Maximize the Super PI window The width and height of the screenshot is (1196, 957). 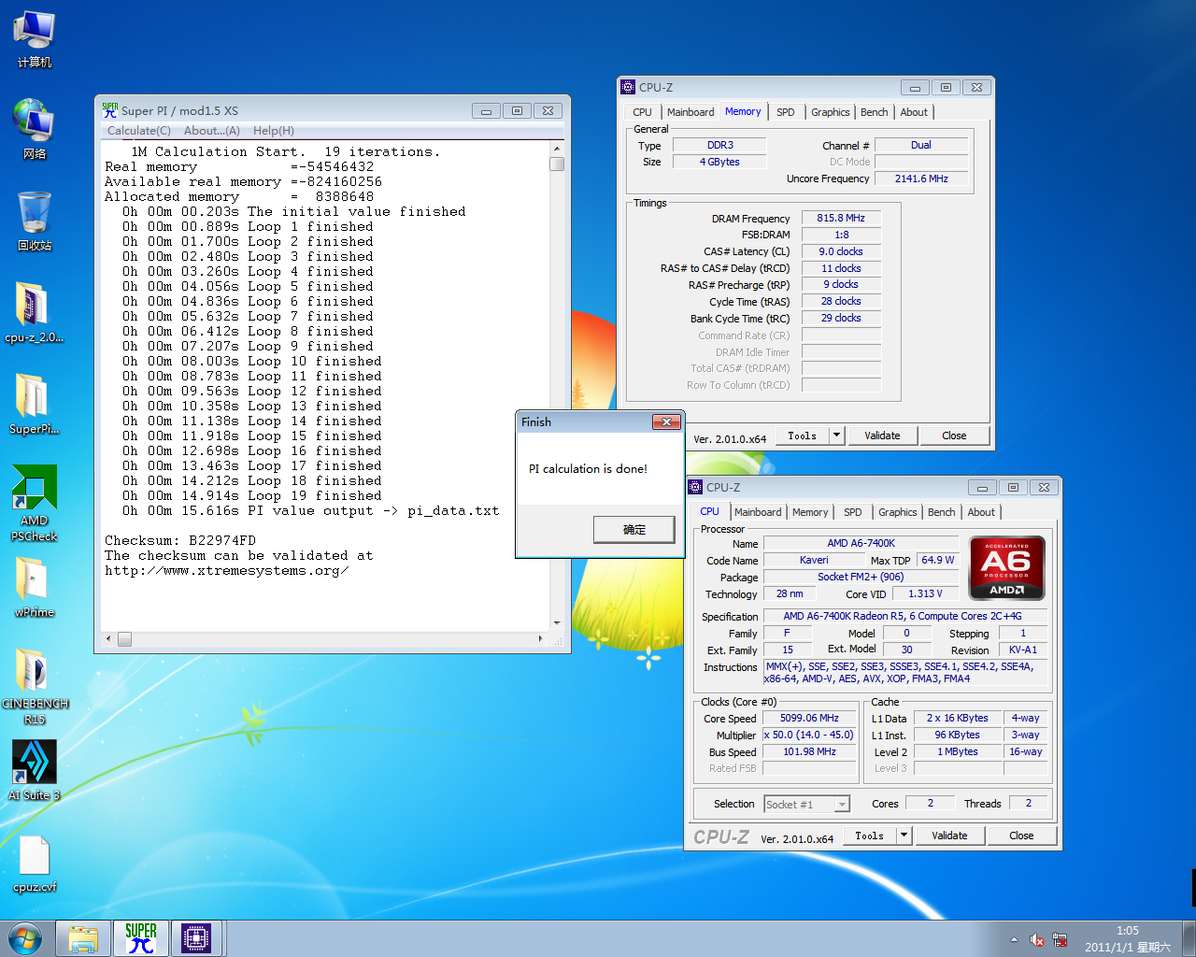(517, 110)
